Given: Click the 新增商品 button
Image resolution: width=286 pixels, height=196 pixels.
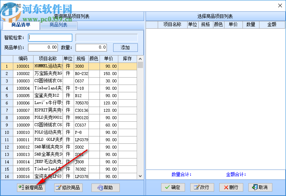Looking at the screenshot, I should [31, 188].
